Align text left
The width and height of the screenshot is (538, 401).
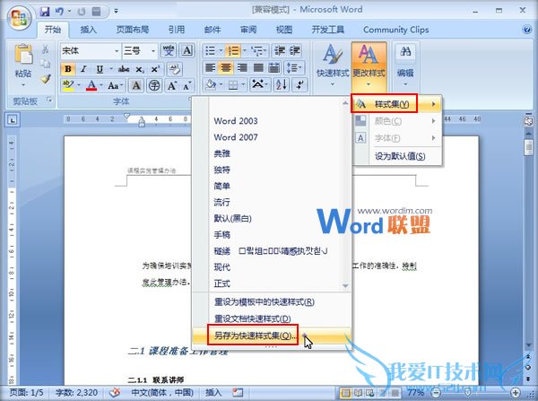tap(210, 67)
